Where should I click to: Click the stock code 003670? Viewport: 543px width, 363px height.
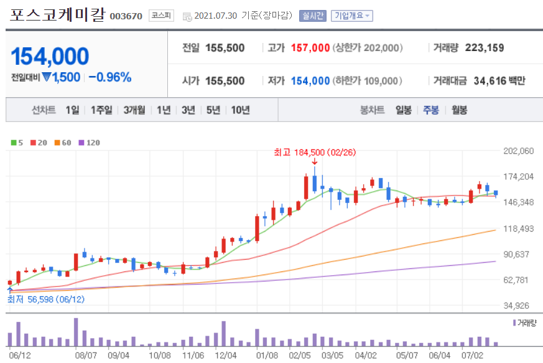click(126, 16)
